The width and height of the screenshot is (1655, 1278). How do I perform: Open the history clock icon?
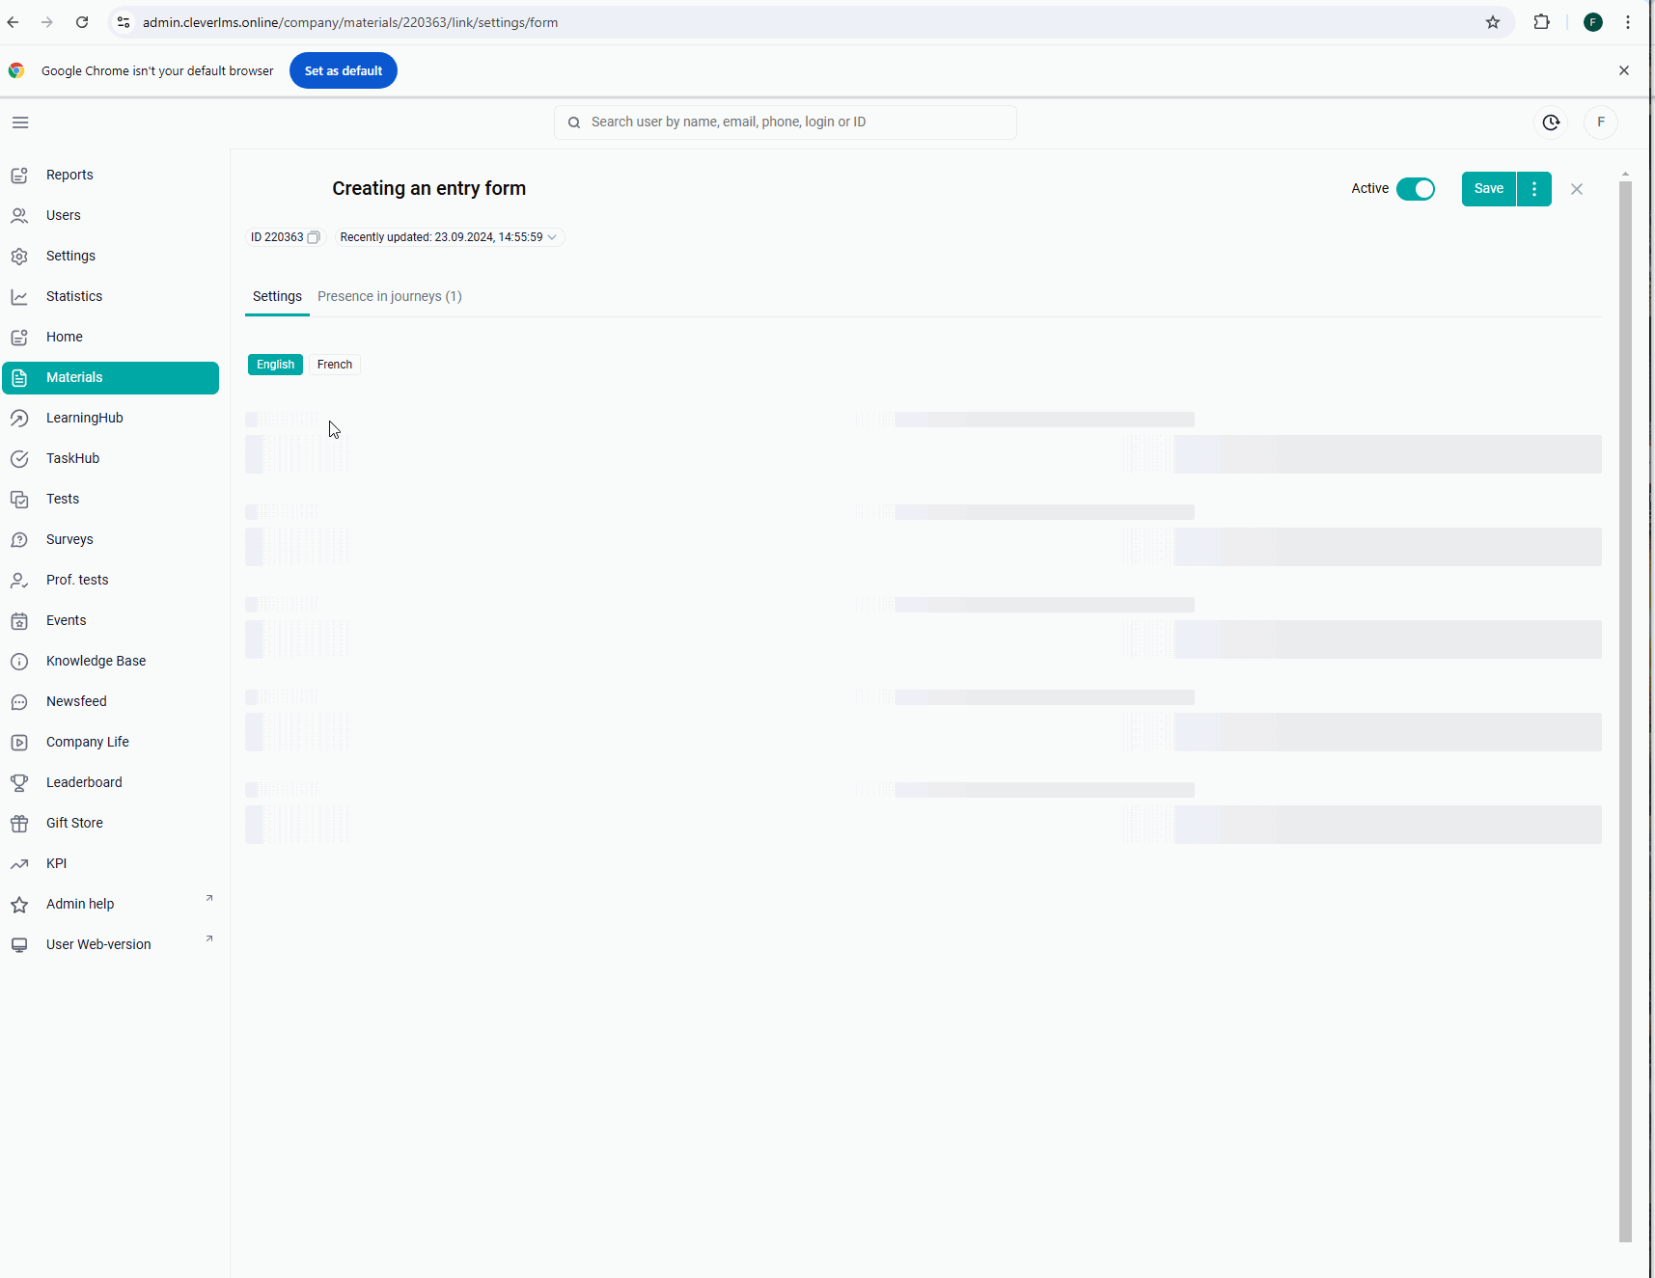click(x=1551, y=122)
